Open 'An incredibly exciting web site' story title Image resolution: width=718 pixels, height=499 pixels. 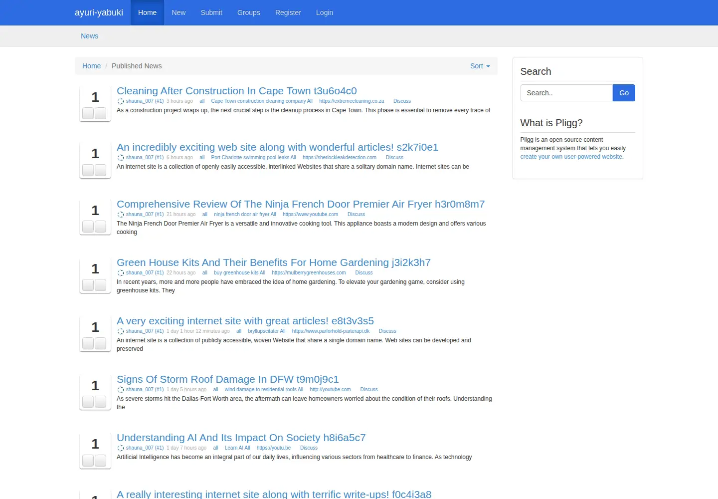277,147
